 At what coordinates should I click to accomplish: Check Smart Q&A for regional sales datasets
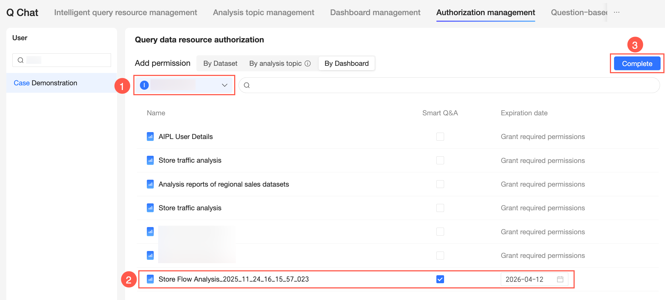tap(440, 184)
